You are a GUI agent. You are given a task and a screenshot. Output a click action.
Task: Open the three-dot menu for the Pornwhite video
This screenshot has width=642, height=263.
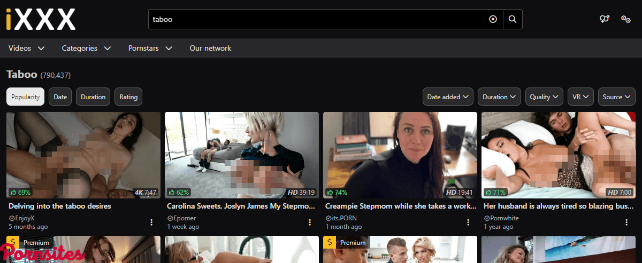[x=626, y=222]
